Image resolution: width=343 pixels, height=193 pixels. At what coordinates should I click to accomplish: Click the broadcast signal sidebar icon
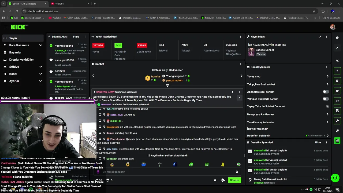pos(337,101)
